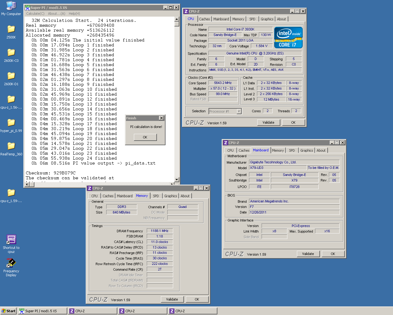
Task: Click the Bus Speed value 99.0 MHz
Action: coord(223,94)
